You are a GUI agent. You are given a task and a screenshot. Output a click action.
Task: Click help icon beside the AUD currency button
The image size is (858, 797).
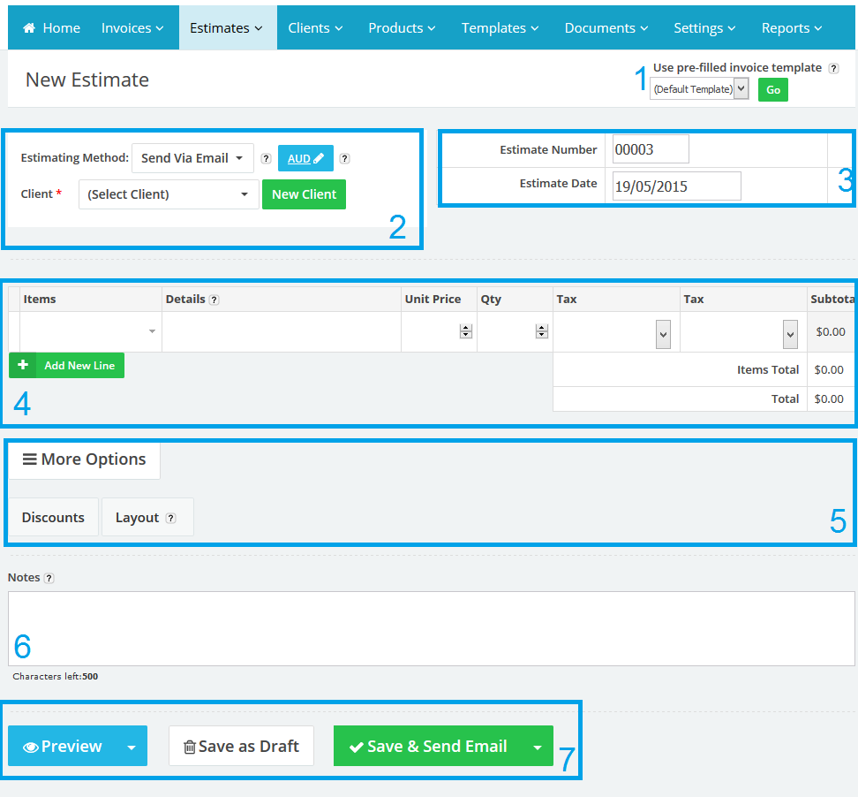coord(345,159)
